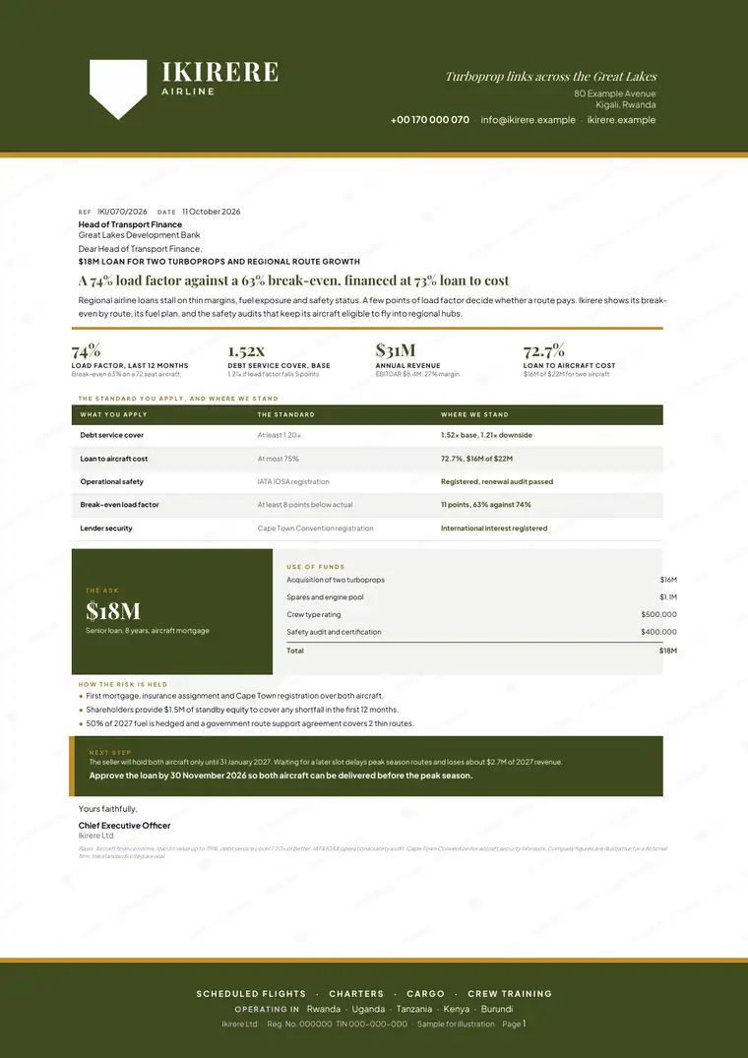Click the 'EBITDAR $8.4M, 27% margin' note
Viewport: 748px width, 1058px height.
click(x=417, y=374)
